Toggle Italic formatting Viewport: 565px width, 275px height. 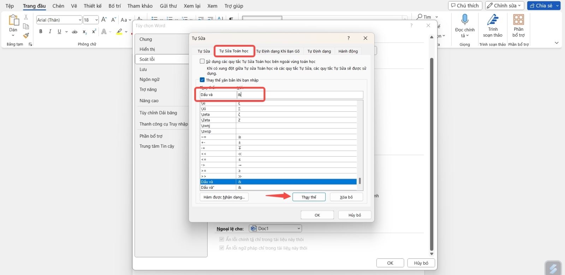point(50,31)
